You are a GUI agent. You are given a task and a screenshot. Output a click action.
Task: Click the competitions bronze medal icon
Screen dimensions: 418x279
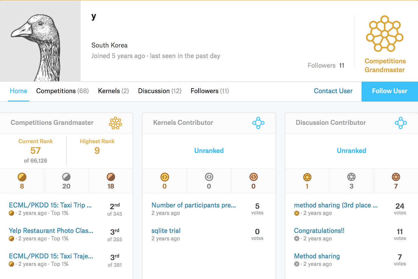click(x=111, y=177)
